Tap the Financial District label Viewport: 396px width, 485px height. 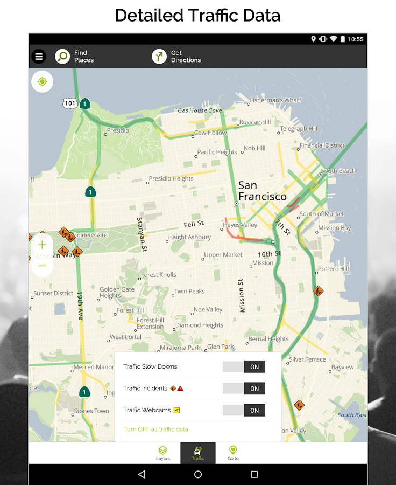[x=322, y=145]
